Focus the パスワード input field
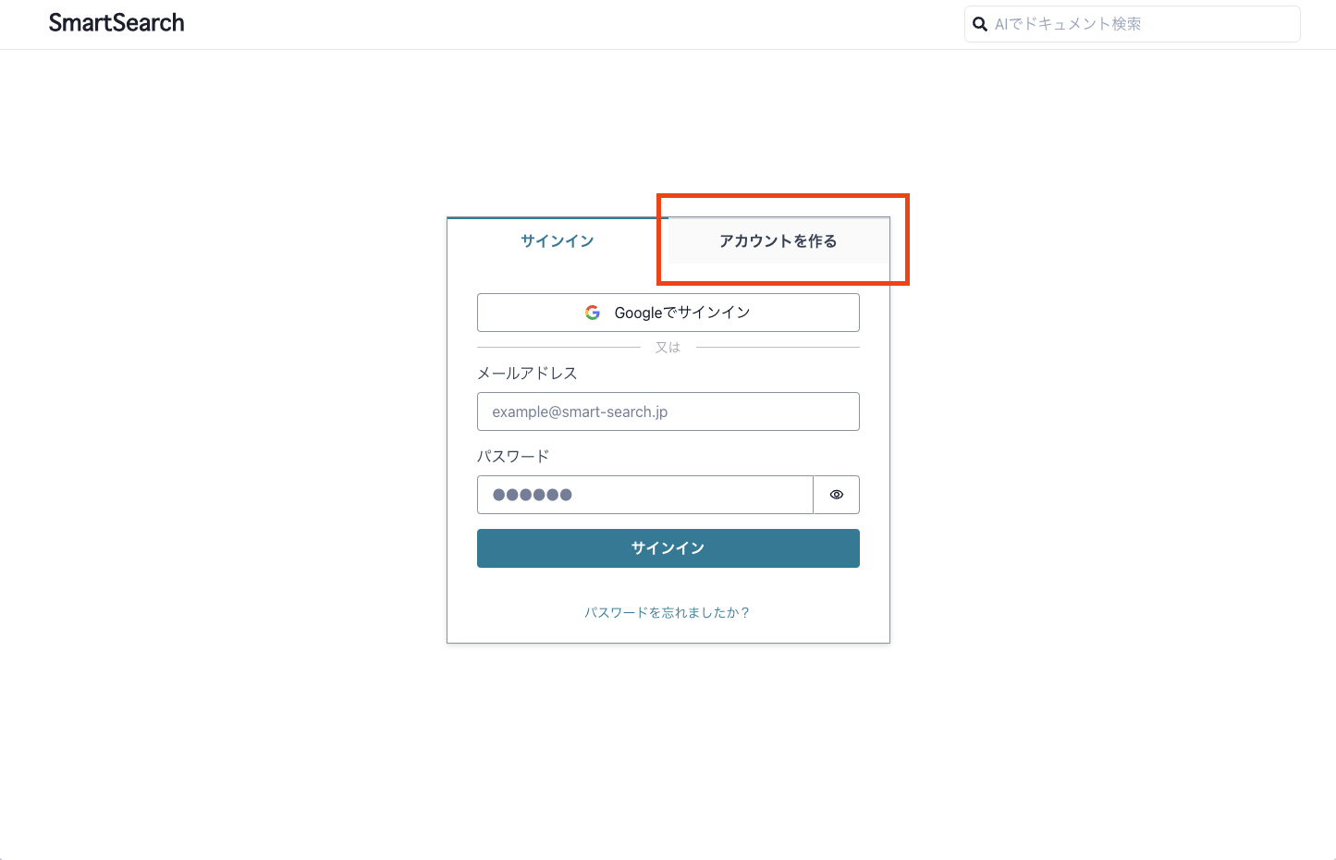The image size is (1336, 860). [x=645, y=495]
